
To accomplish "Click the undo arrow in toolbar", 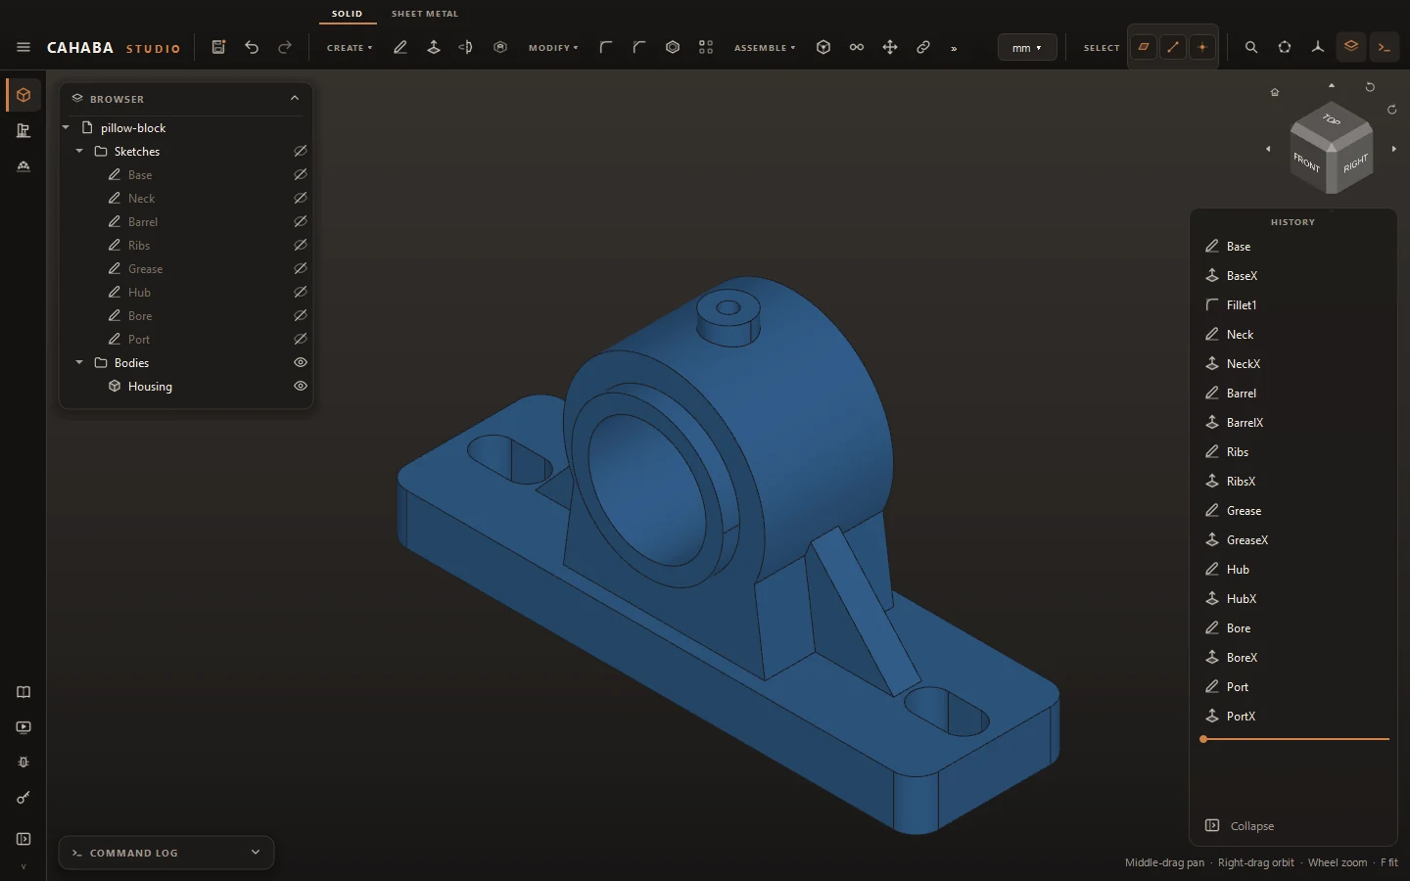I will point(252,47).
